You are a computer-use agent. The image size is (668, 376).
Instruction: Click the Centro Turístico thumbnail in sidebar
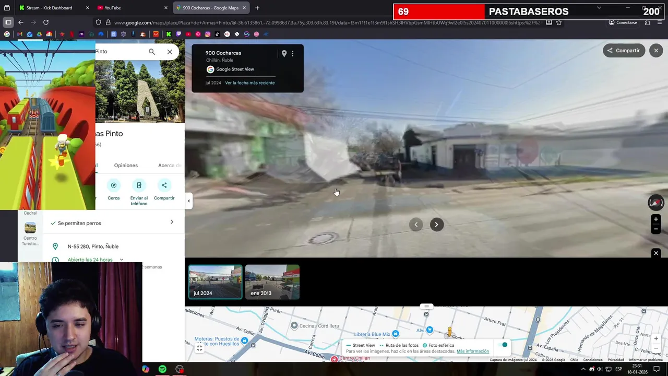click(x=30, y=228)
